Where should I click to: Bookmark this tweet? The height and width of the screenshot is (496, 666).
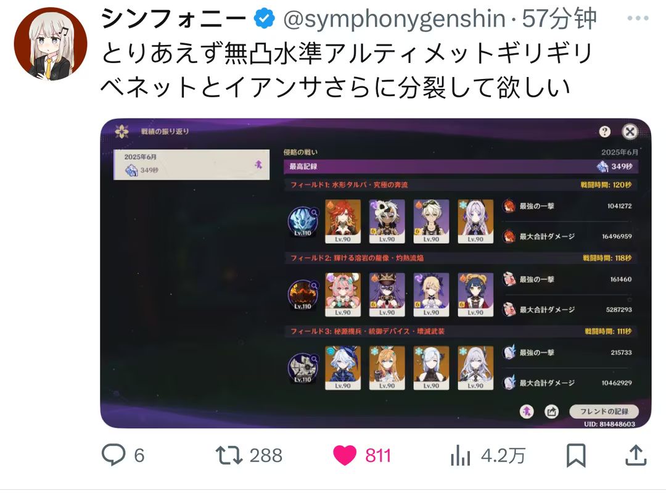pyautogui.click(x=576, y=455)
